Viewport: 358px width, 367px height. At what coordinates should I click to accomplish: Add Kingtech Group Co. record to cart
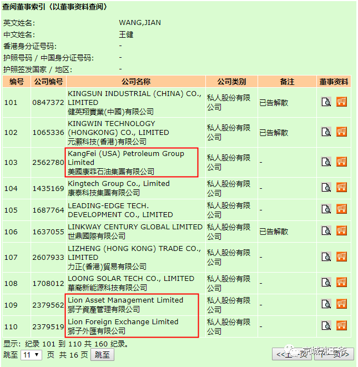coord(341,188)
